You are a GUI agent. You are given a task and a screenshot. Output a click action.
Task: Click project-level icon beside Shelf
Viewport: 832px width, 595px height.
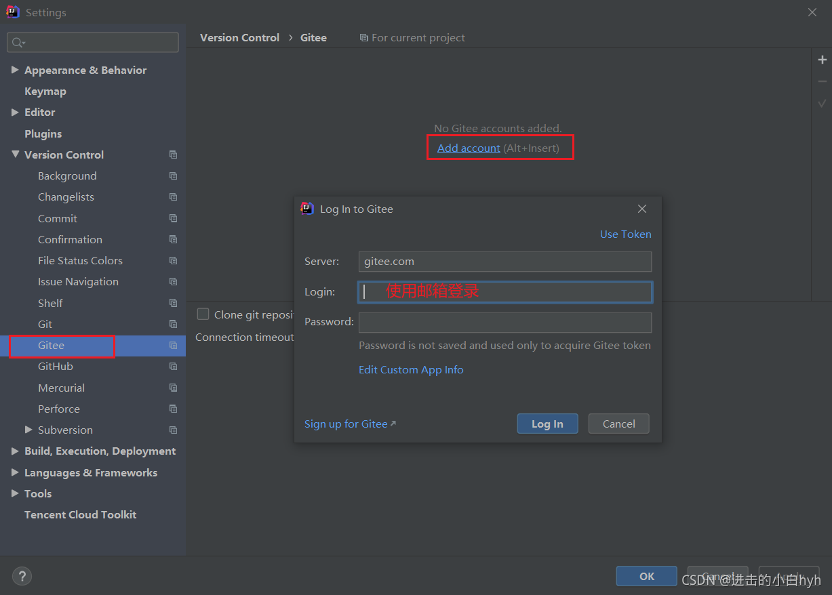174,303
